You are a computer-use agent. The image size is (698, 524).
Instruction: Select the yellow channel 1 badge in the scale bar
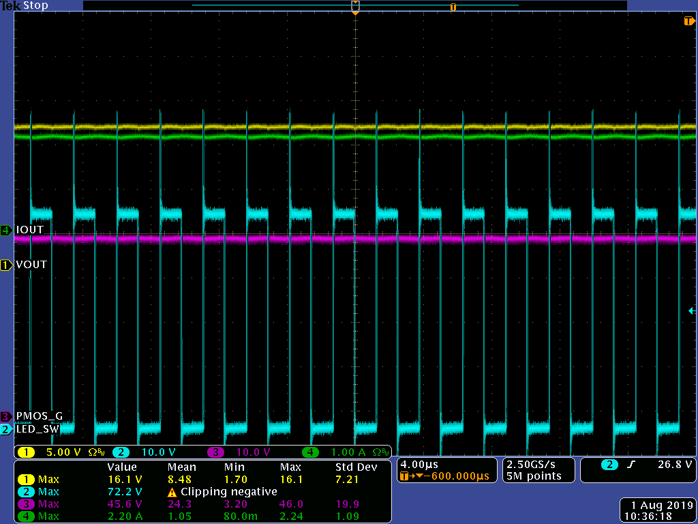coord(27,452)
